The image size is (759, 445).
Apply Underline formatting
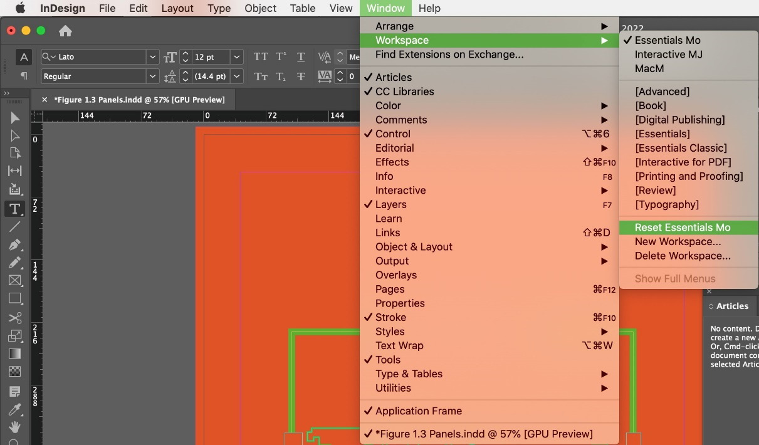(x=301, y=57)
